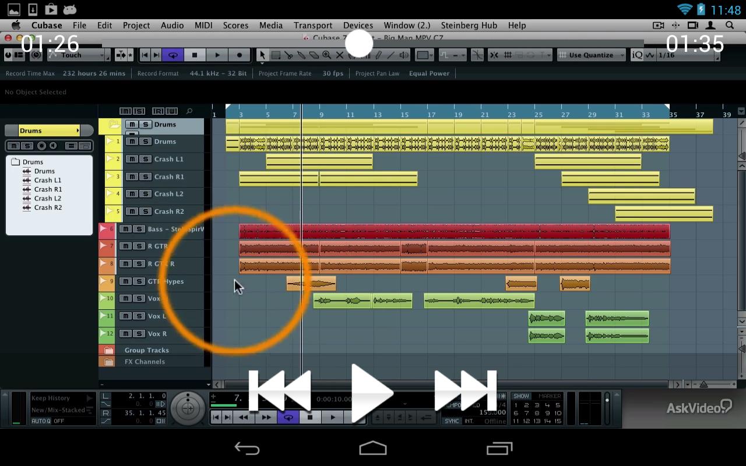
Task: Click the Record button in top toolbar
Action: [239, 55]
